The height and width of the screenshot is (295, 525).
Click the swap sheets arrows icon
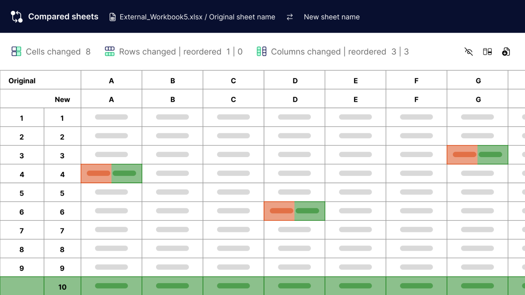[290, 17]
